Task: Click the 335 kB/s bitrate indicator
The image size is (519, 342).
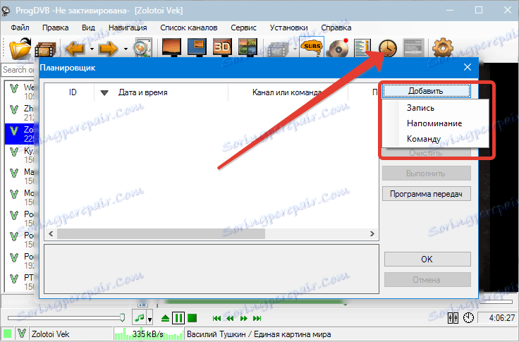Action: 148,334
